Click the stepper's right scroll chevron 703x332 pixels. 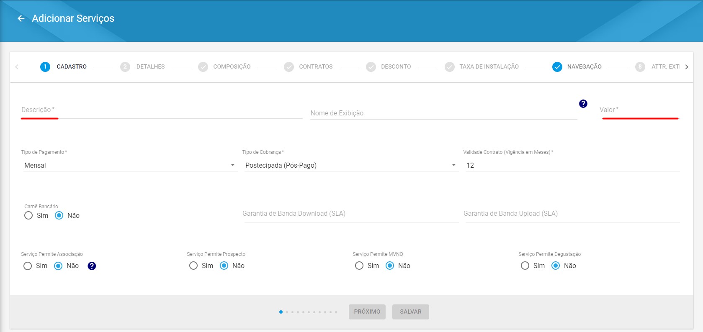pyautogui.click(x=687, y=67)
